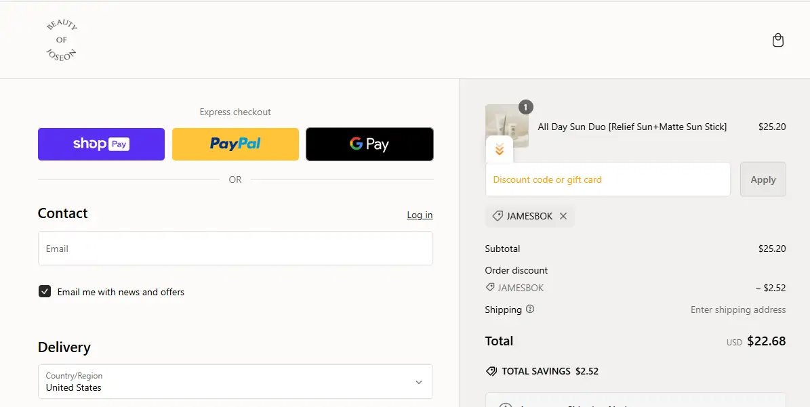810x407 pixels.
Task: Click the All Day Sun Duo thumbnail
Action: point(506,125)
